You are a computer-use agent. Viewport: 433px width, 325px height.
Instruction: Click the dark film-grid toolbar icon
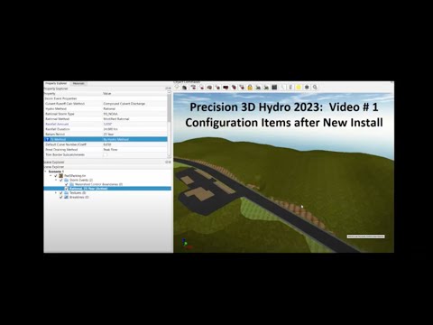pyautogui.click(x=274, y=88)
